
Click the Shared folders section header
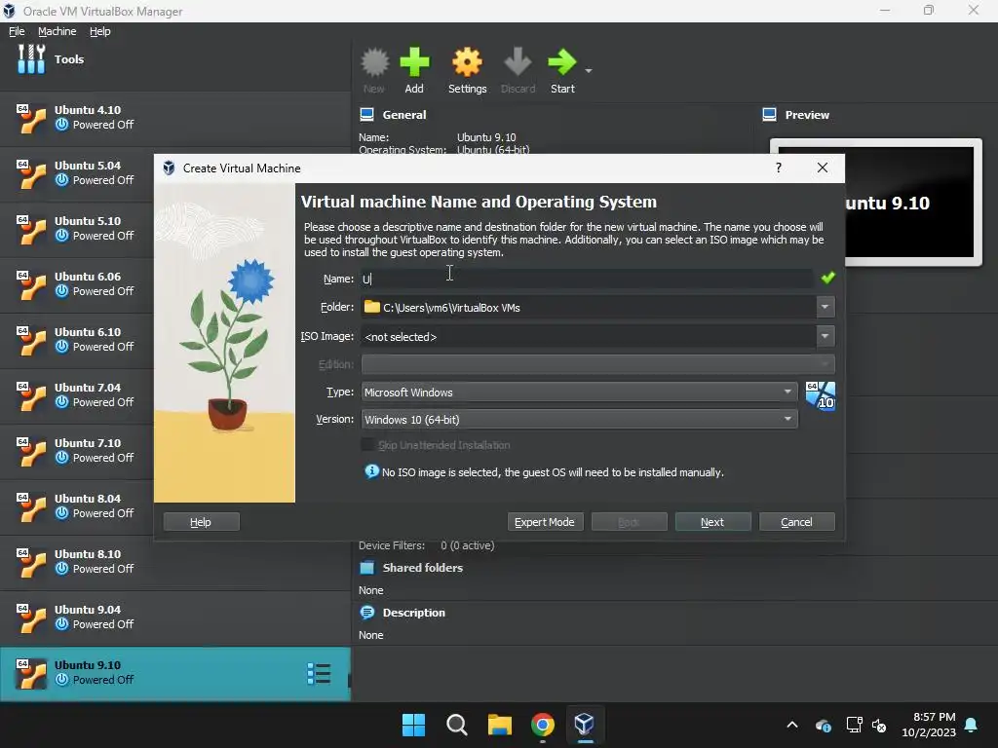422,568
